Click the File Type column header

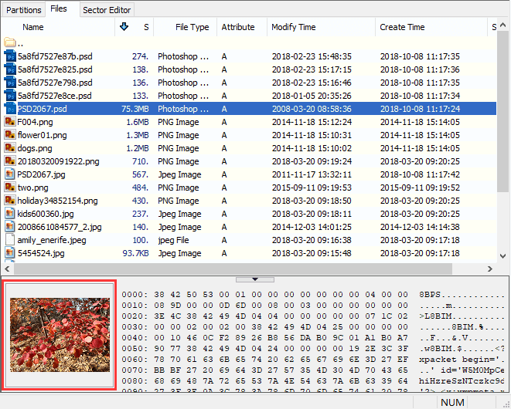[192, 27]
